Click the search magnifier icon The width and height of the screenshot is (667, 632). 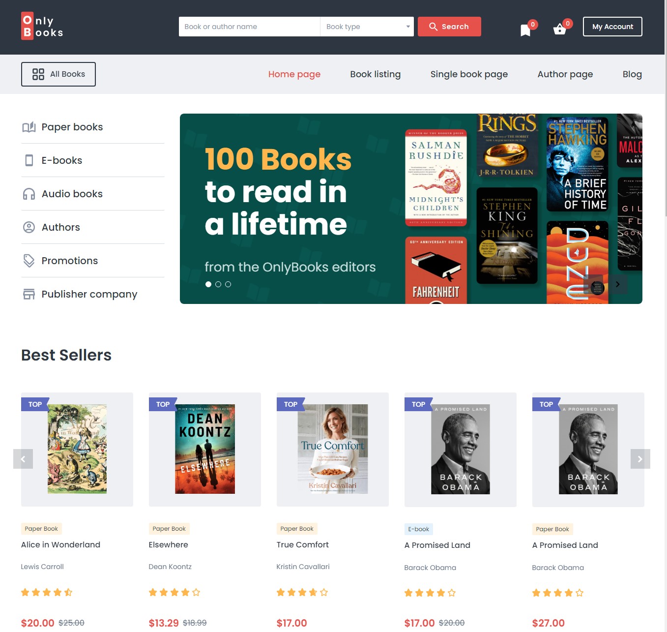[x=433, y=27]
